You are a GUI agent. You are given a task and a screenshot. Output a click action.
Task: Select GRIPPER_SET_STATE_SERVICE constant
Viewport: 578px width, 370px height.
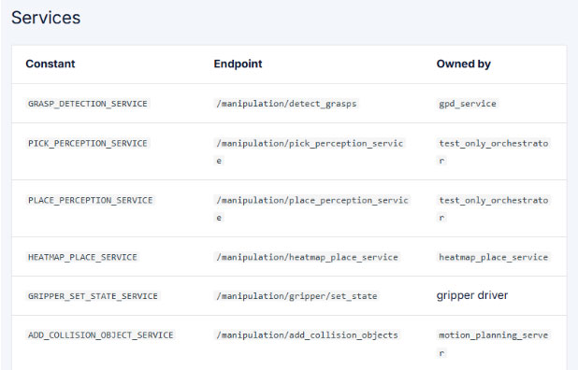click(x=93, y=296)
